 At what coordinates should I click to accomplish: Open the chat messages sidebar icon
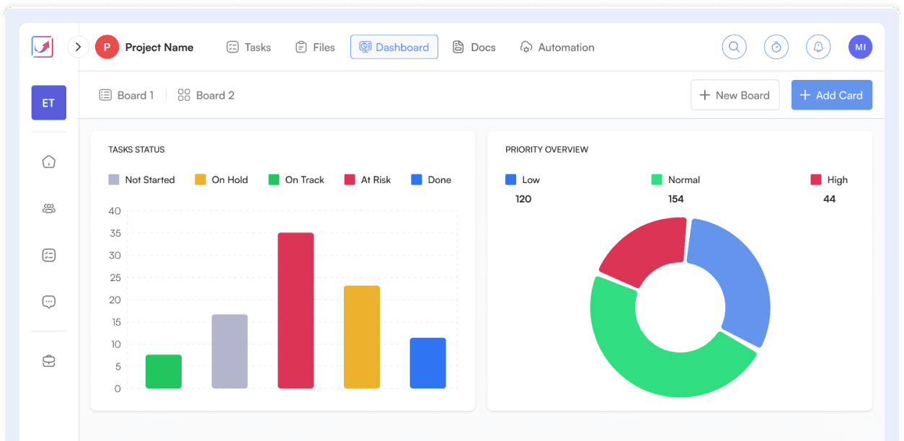click(x=49, y=302)
